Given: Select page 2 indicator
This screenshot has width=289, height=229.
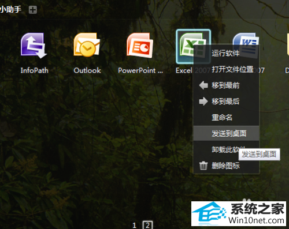Looking at the screenshot, I should tap(147, 225).
